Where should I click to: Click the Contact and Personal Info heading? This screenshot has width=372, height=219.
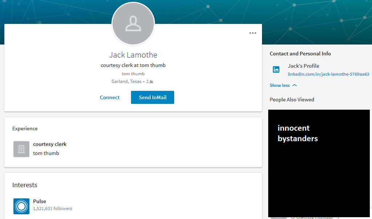point(300,54)
